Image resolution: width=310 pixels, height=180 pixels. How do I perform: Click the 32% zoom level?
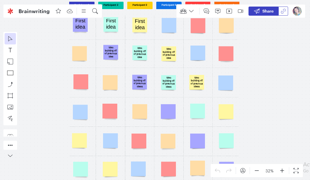click(x=270, y=171)
